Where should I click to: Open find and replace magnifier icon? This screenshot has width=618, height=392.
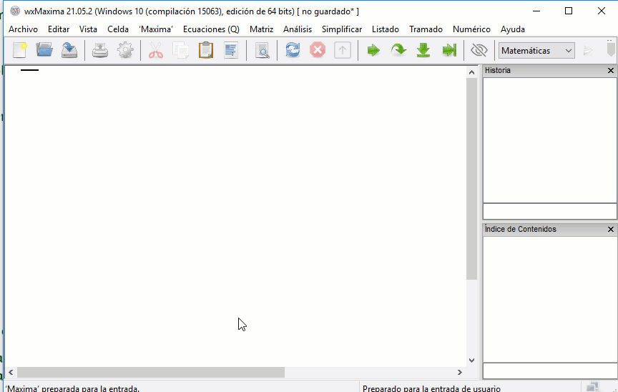tap(262, 50)
